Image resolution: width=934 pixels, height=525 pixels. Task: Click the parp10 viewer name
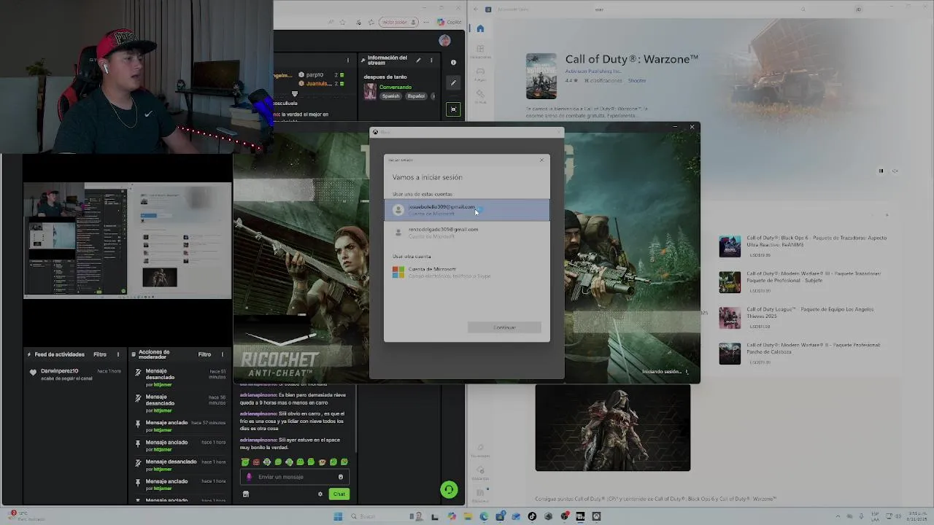[x=314, y=75]
